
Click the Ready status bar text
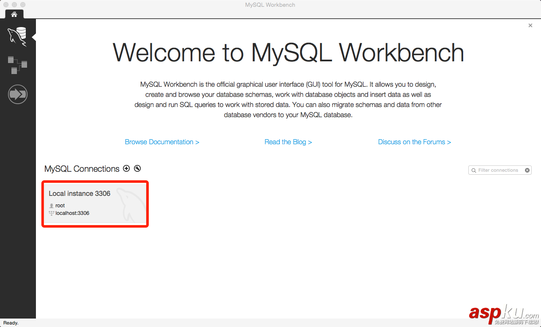[x=11, y=323]
